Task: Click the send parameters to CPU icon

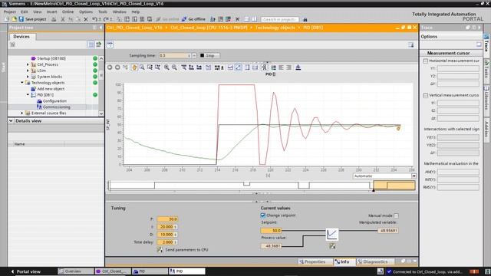Action: point(160,250)
